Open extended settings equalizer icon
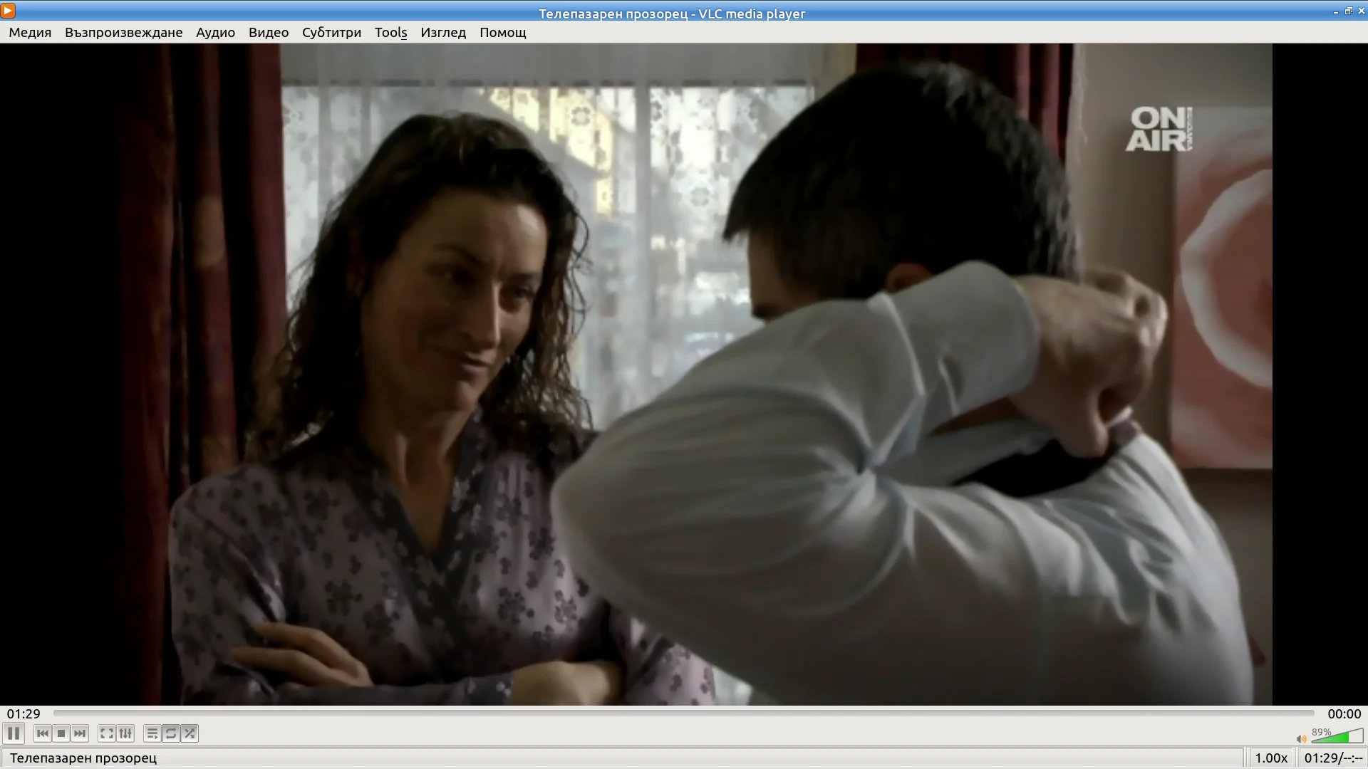 [125, 733]
